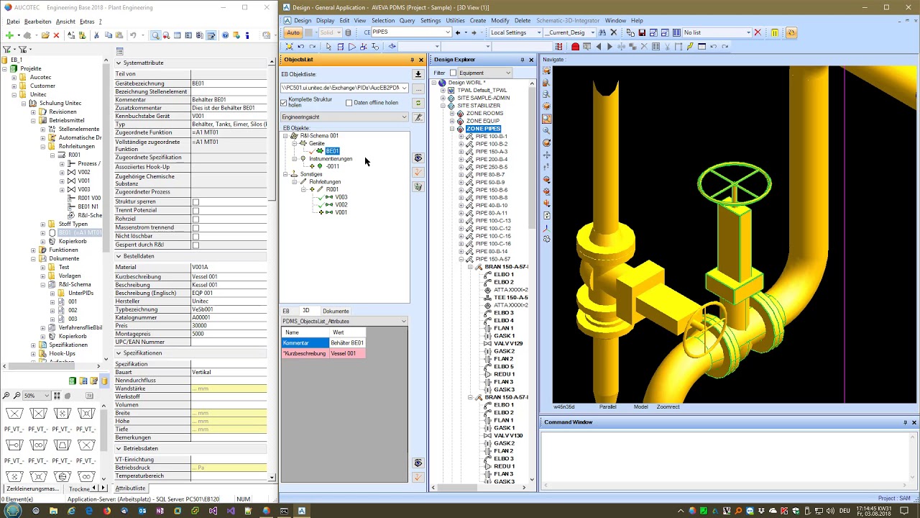Toggle Rohrziel checkbox
The height and width of the screenshot is (518, 920).
coord(195,219)
